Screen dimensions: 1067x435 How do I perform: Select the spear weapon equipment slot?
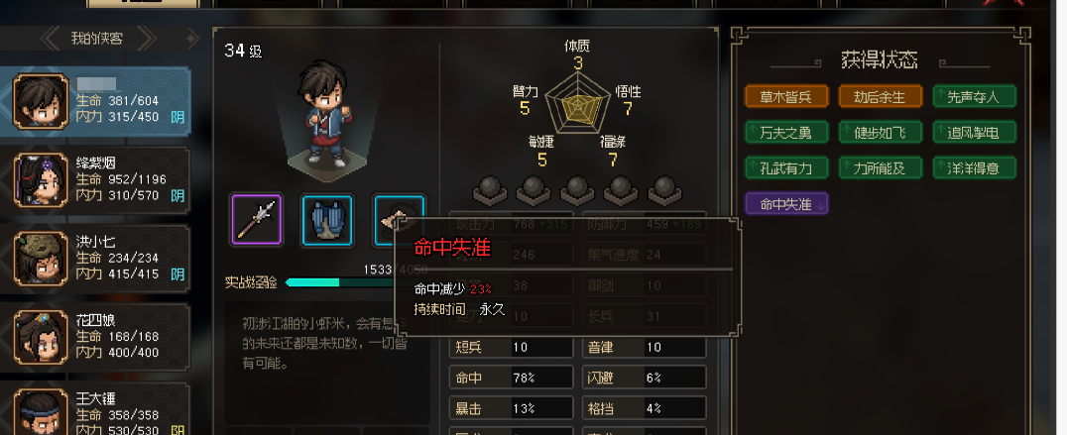tap(257, 219)
